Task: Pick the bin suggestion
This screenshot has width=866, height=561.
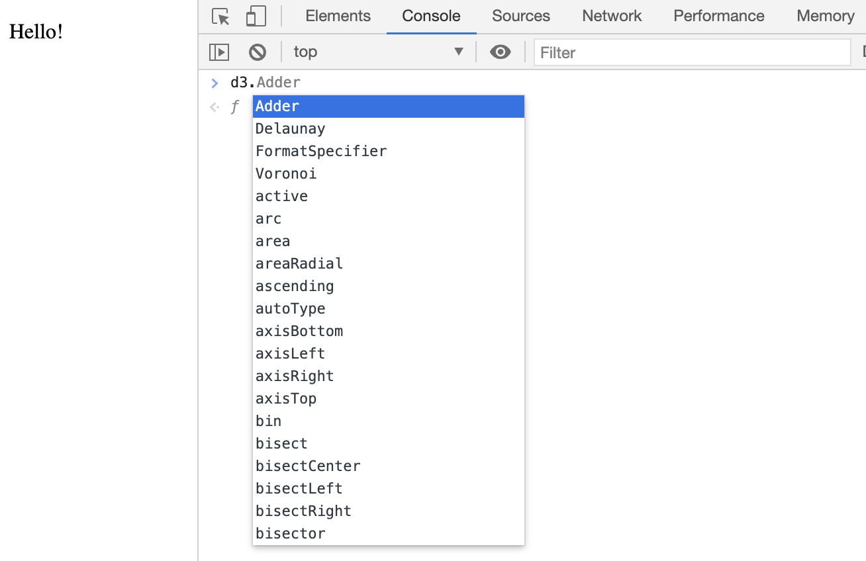Action: (389, 421)
